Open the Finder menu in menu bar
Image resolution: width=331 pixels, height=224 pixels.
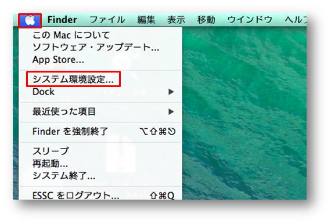click(62, 20)
